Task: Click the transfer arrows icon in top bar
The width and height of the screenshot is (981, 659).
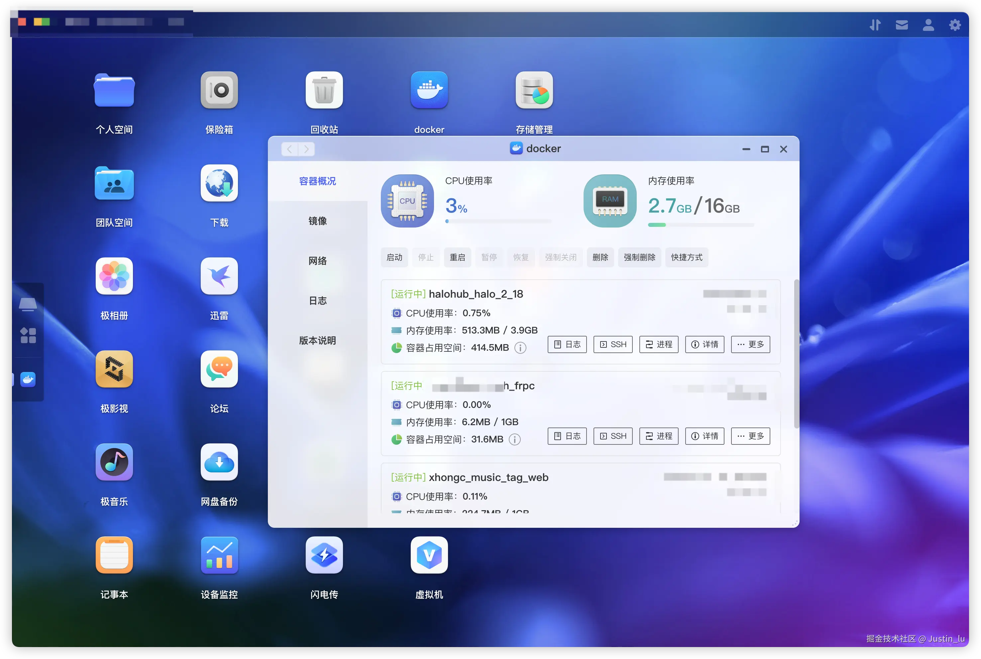Action: coord(875,25)
